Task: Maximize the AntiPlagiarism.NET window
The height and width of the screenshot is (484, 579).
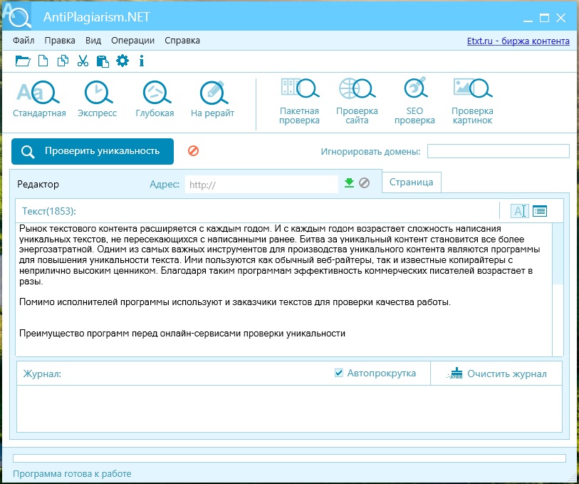Action: tap(544, 18)
